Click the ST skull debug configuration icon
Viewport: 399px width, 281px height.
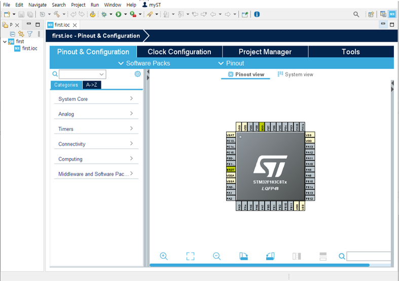click(x=93, y=14)
